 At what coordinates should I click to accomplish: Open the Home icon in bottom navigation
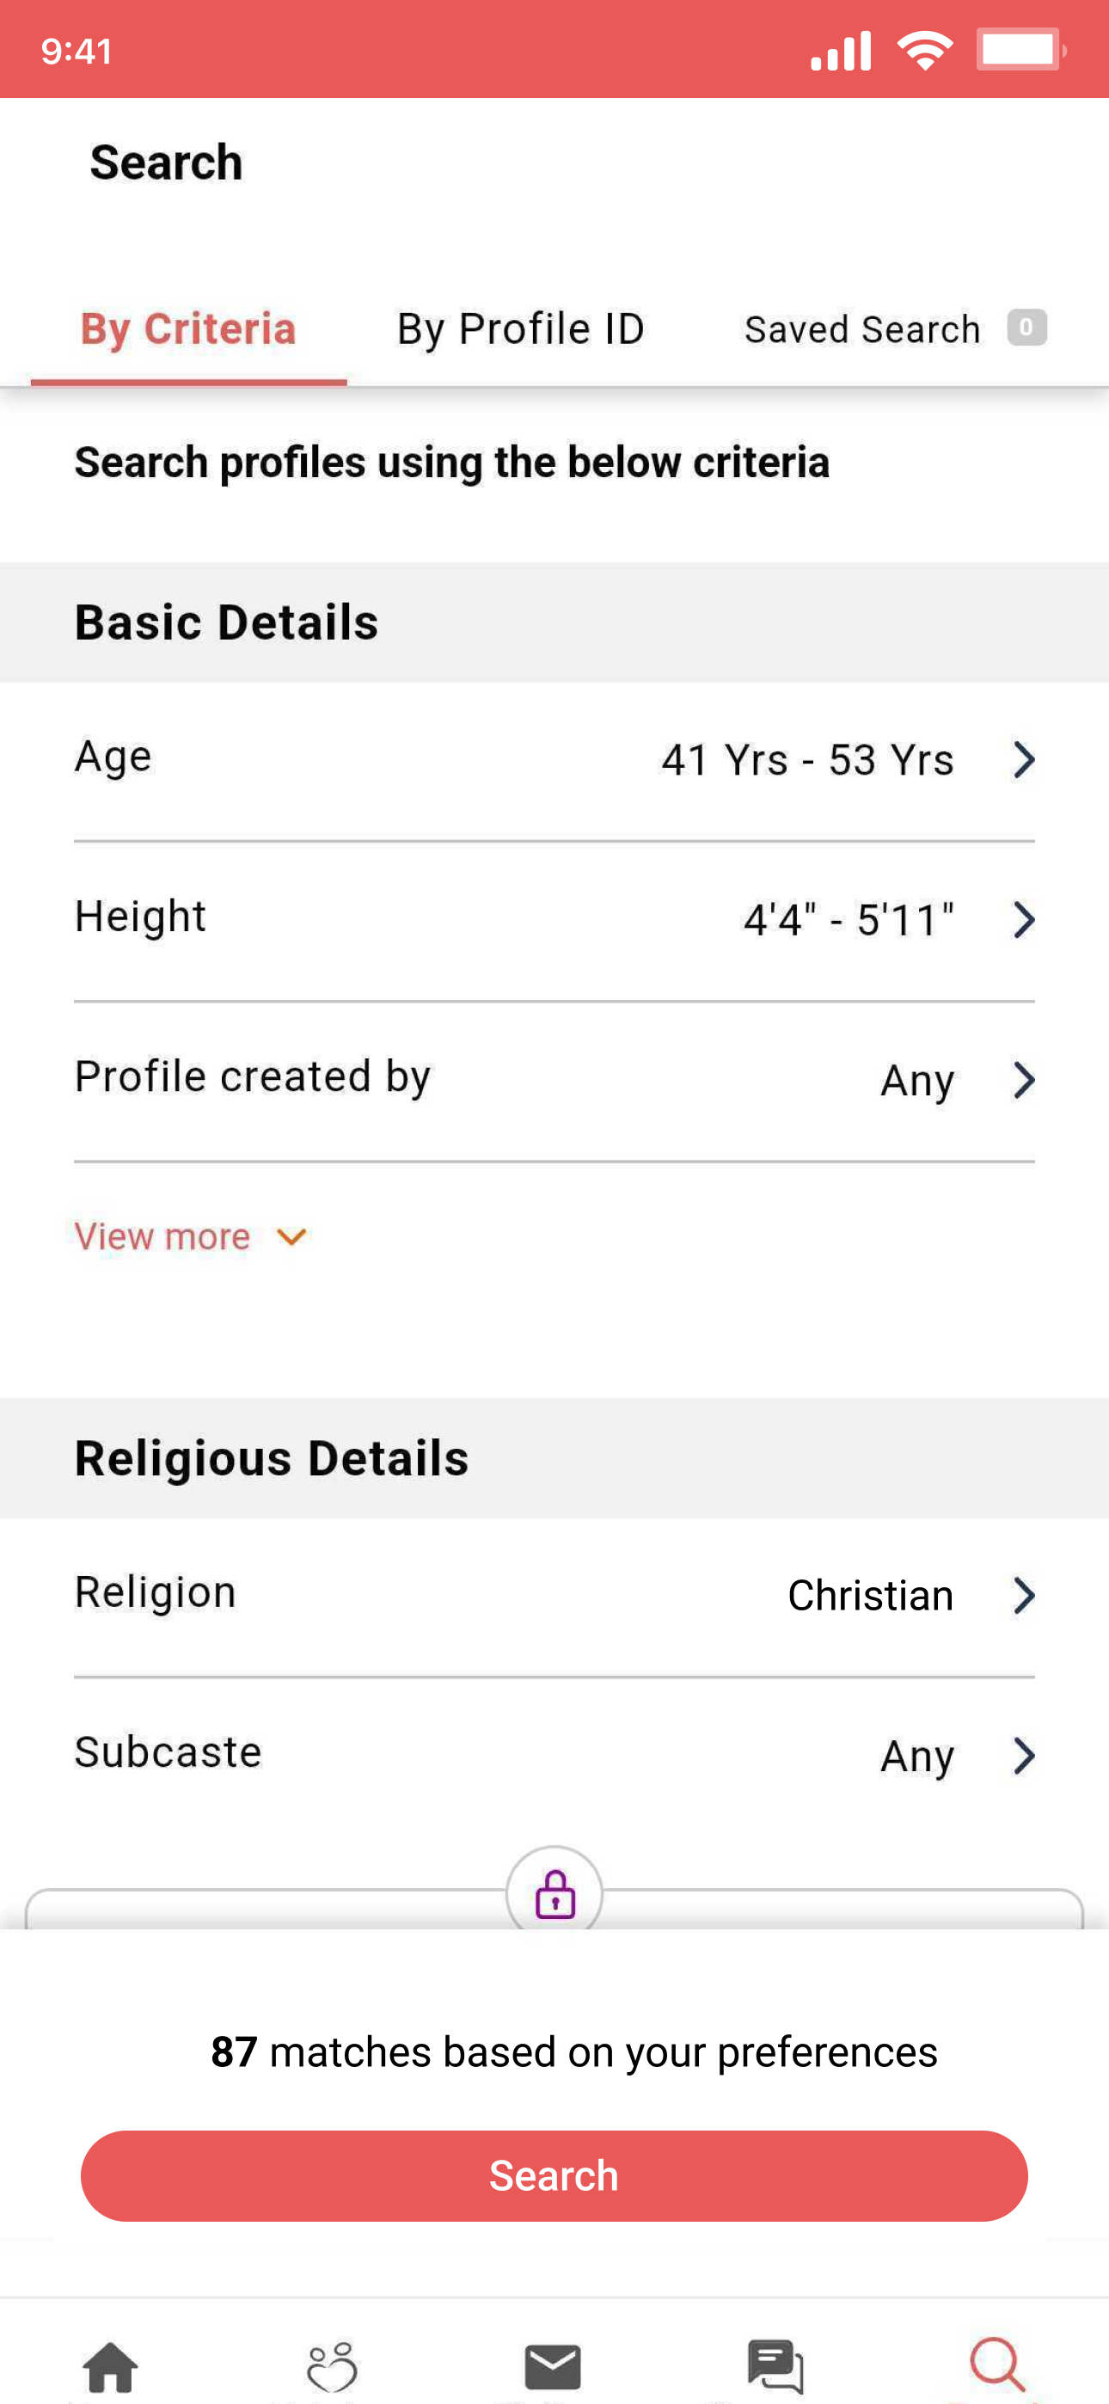click(x=110, y=2367)
